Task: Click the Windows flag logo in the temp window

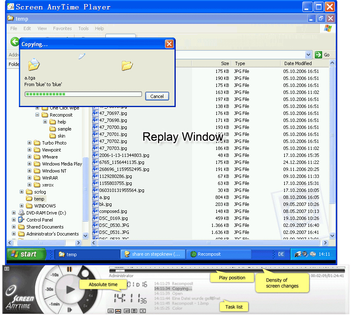Action: 328,28
